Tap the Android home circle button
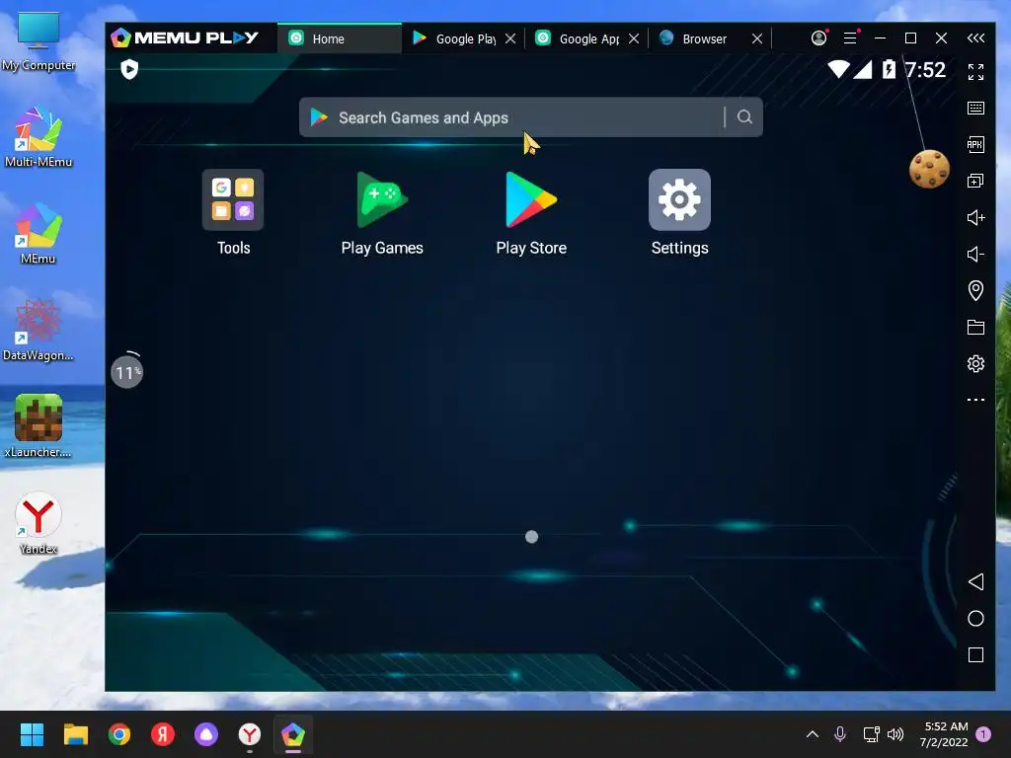 [975, 619]
